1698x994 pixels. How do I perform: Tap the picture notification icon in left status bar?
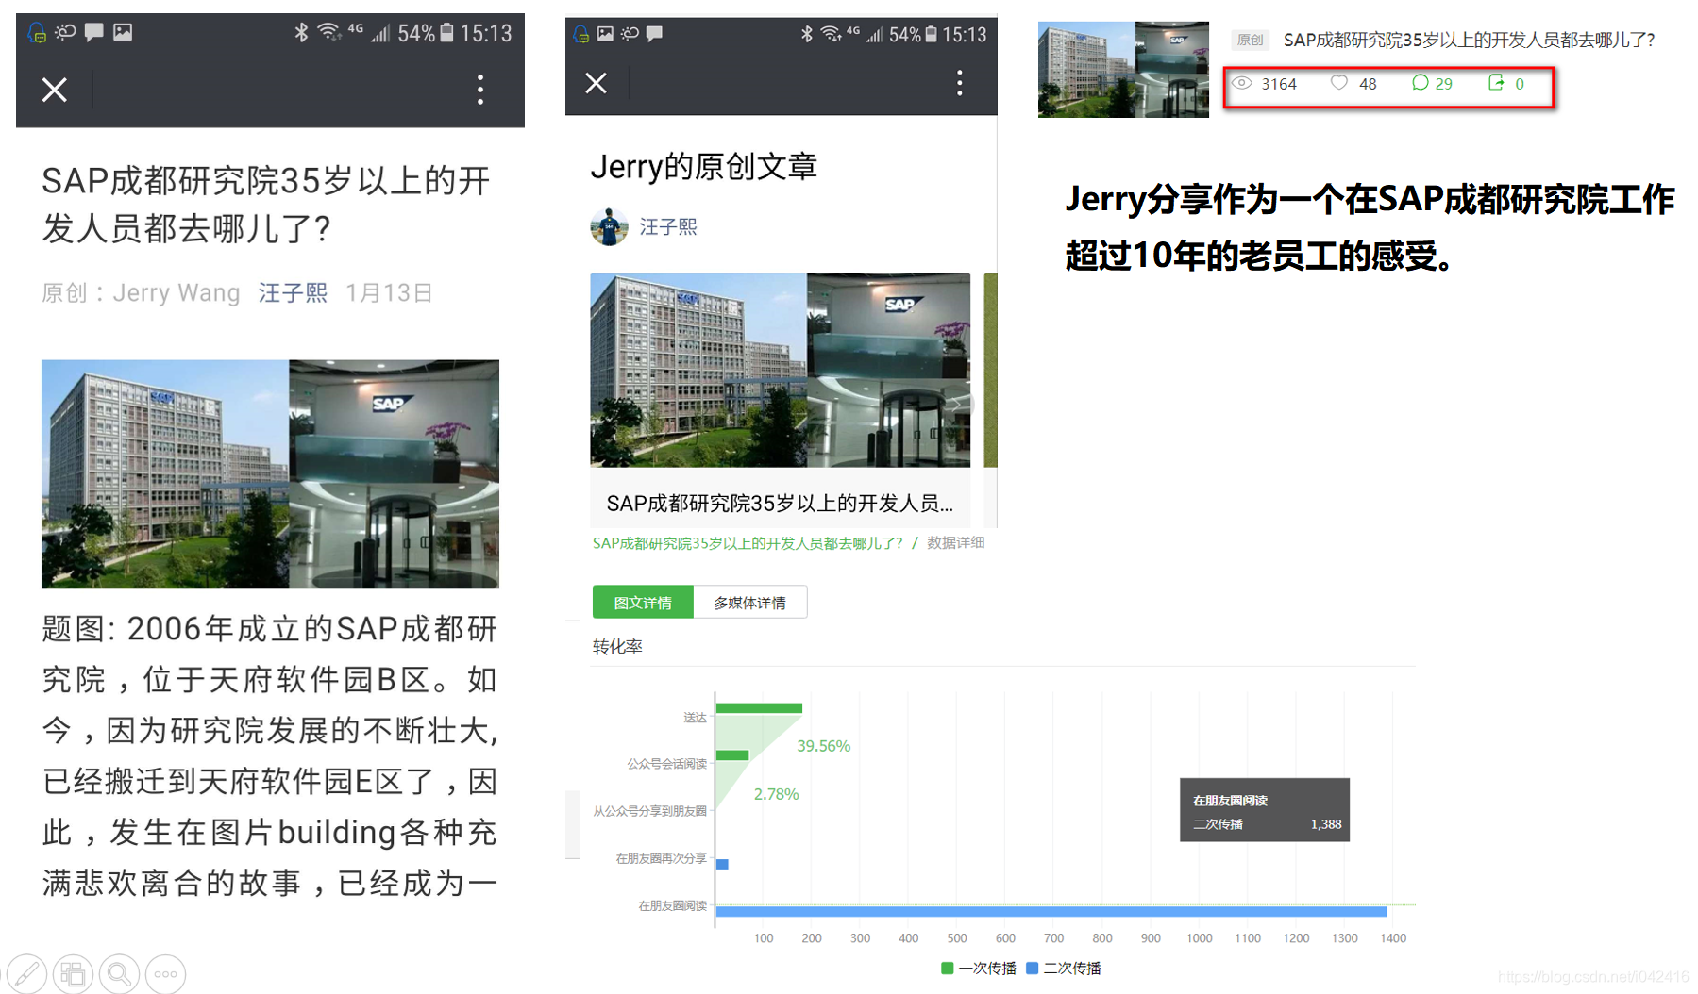pyautogui.click(x=123, y=32)
